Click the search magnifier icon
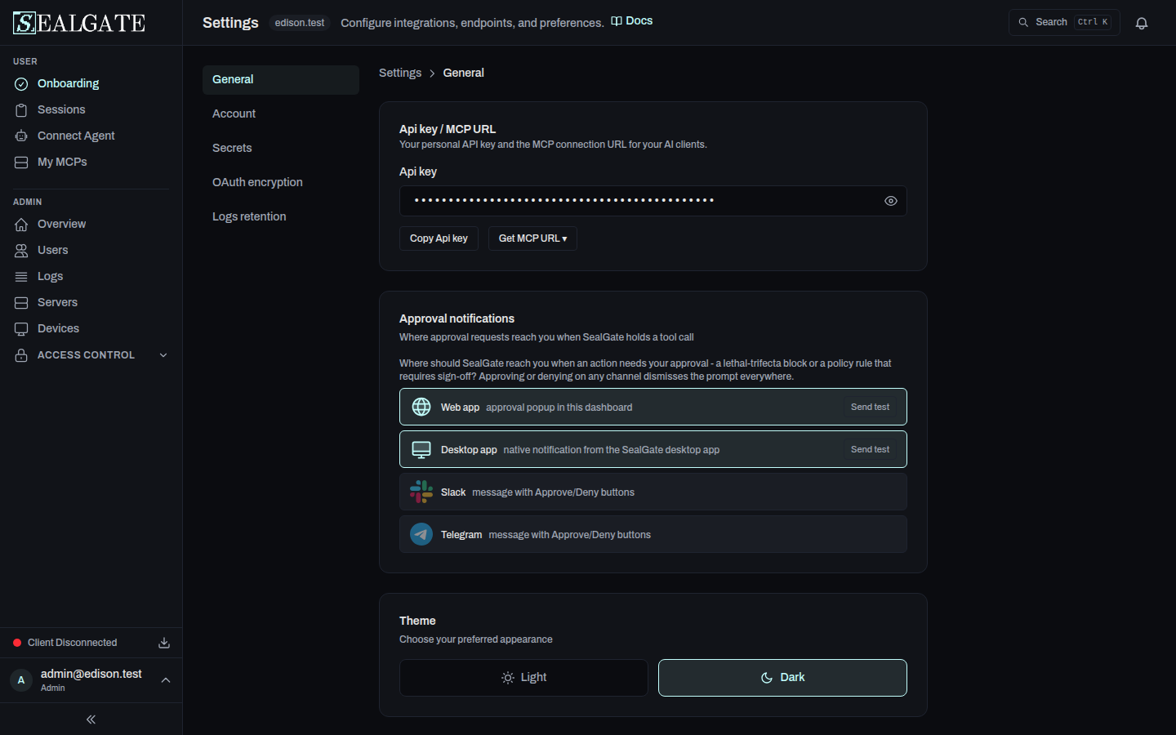Image resolution: width=1176 pixels, height=735 pixels. [x=1023, y=22]
